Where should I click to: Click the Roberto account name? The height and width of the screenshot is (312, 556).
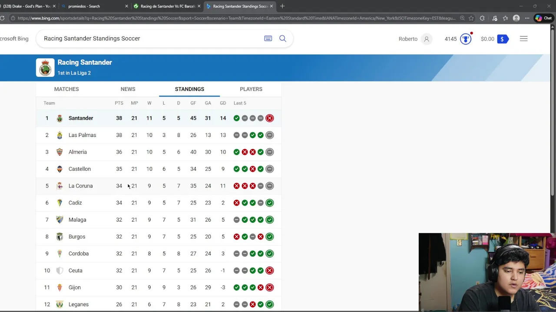[x=408, y=39]
